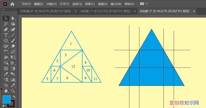Click region numbered 1 at triangle top

pyautogui.click(x=71, y=44)
